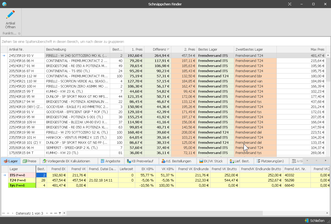Select the T24 (Fremd) warehouse row
The image size is (331, 224).
pos(22,180)
